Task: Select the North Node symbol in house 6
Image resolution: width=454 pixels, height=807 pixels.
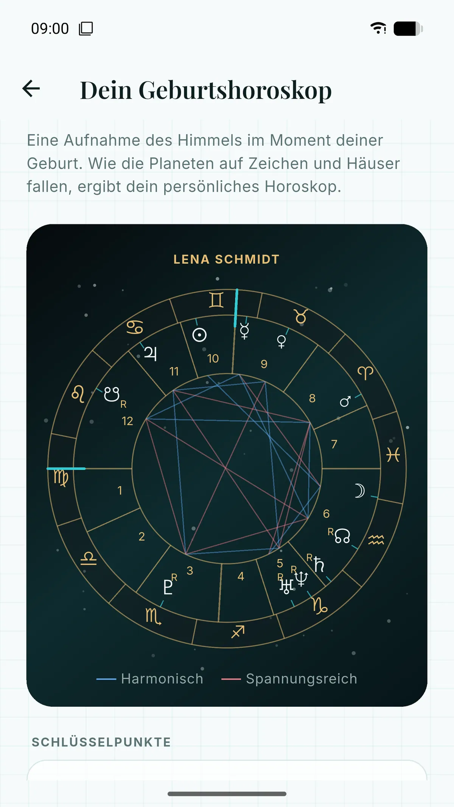Action: tap(342, 536)
